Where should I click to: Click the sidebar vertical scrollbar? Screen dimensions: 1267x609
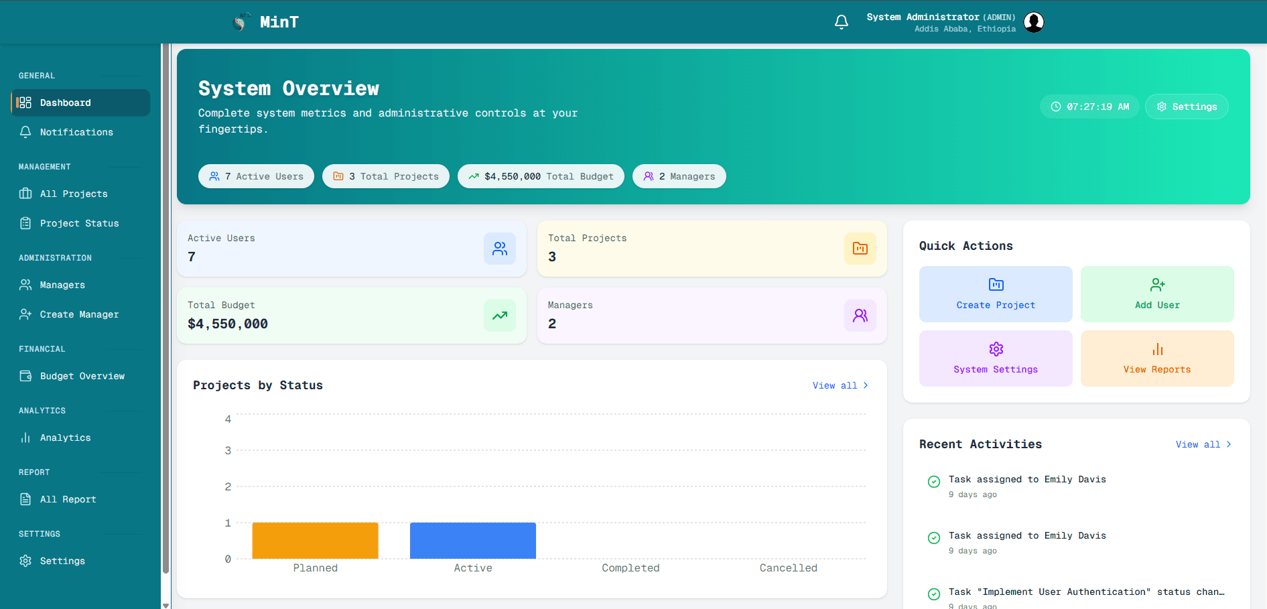click(165, 308)
